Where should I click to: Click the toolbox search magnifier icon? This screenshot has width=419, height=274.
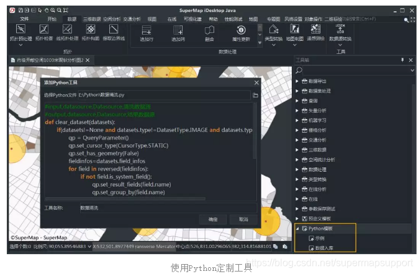(299, 70)
